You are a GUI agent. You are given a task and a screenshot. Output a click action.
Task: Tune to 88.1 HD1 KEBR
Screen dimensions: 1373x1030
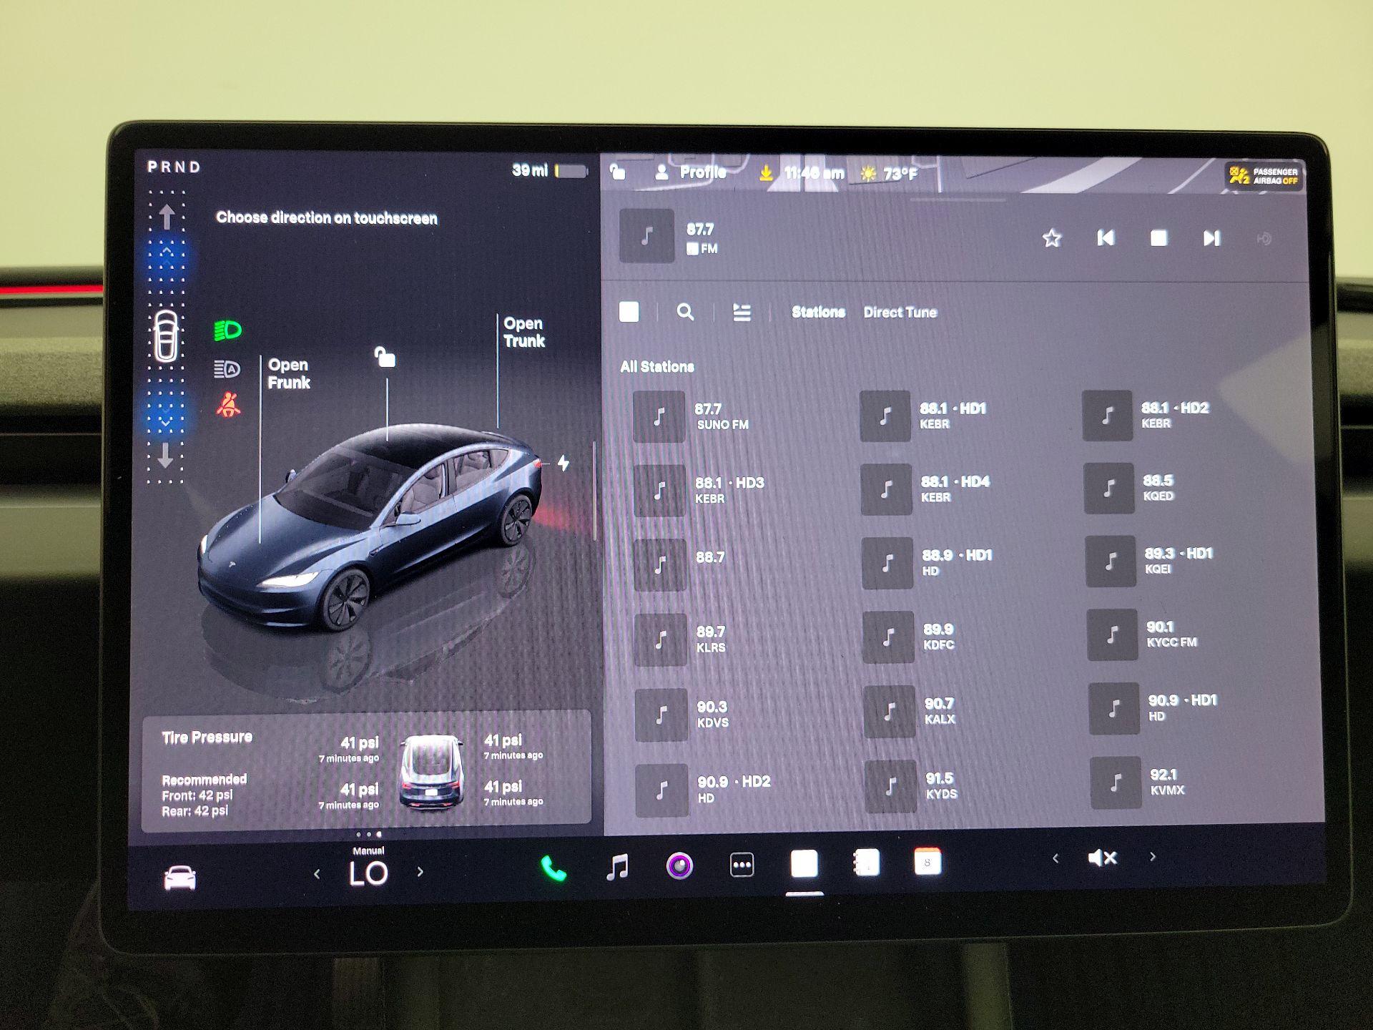coord(925,416)
